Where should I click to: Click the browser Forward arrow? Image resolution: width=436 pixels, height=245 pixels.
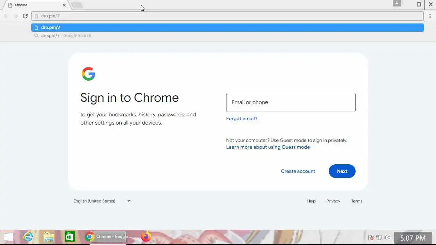[x=16, y=16]
